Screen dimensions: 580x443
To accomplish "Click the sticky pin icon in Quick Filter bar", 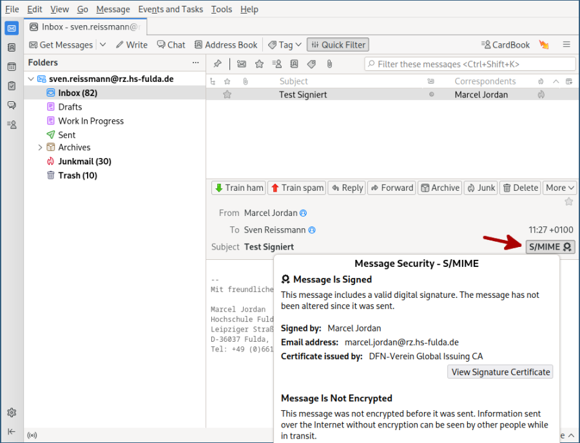I will (217, 64).
